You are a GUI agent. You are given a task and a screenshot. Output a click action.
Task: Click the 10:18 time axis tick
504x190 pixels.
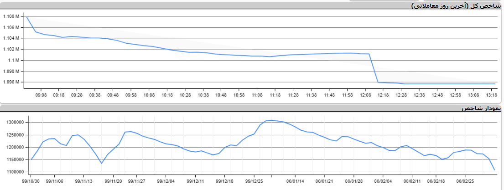click(x=167, y=95)
